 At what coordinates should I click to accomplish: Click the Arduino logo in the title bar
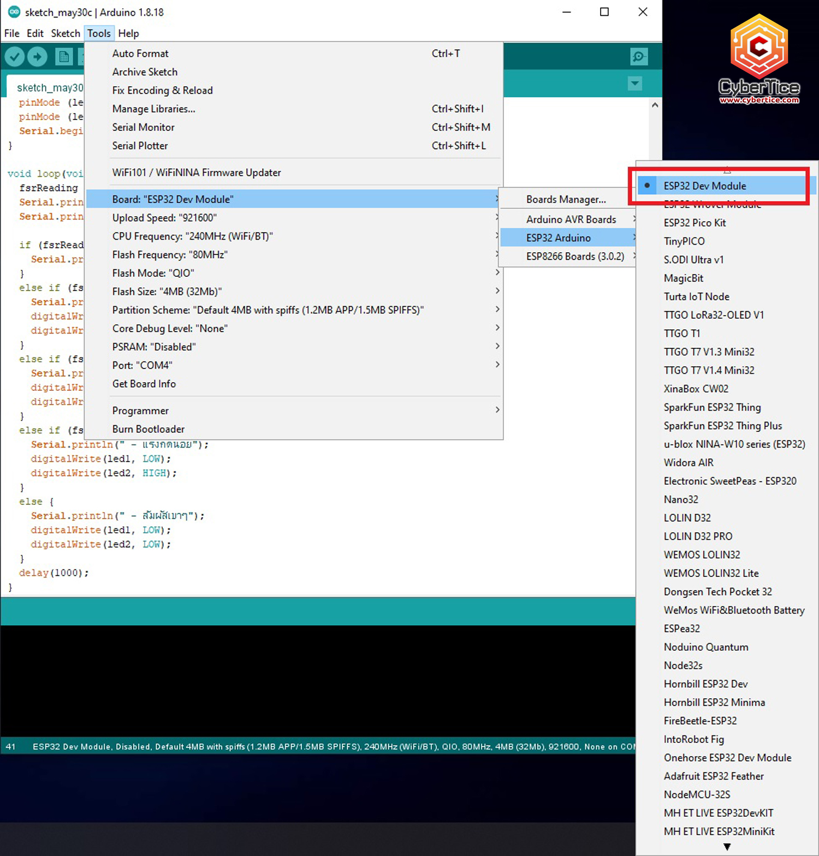[x=14, y=12]
